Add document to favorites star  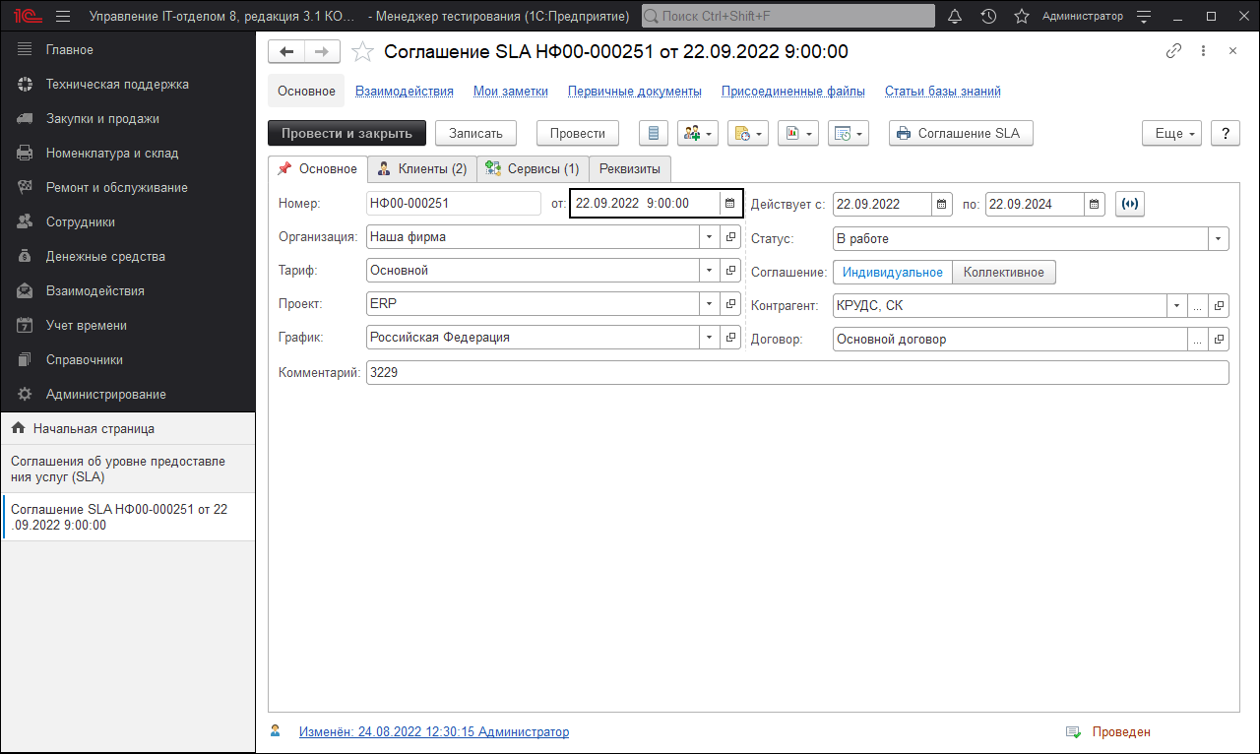[362, 52]
